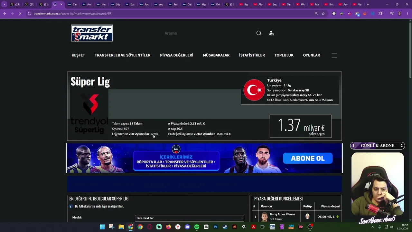Open File Explorer in taskbar
This screenshot has height=232, width=412.
[x=121, y=227]
